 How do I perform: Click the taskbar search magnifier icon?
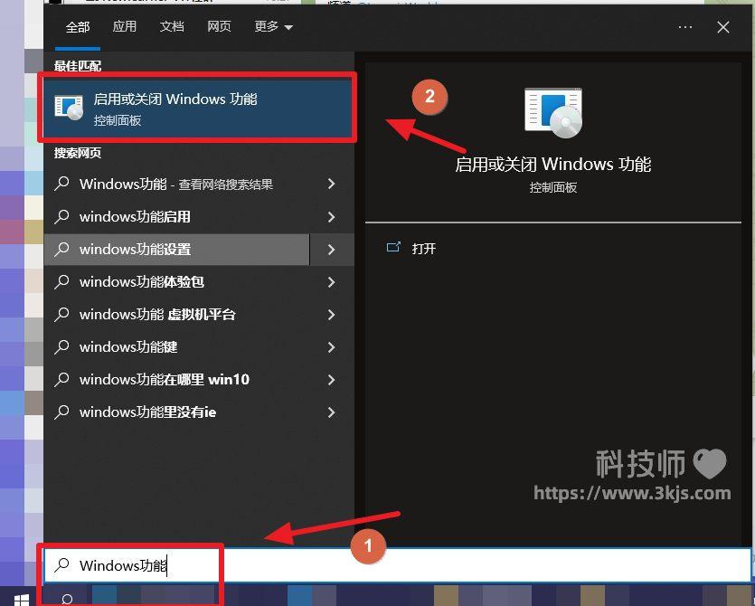point(66,599)
